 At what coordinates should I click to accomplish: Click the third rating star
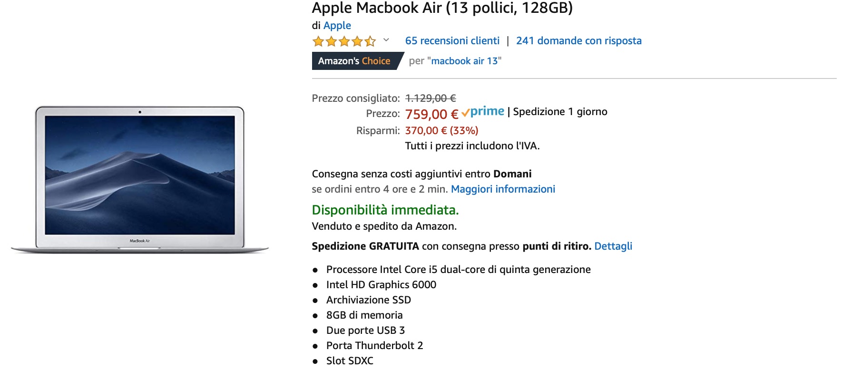click(x=343, y=42)
